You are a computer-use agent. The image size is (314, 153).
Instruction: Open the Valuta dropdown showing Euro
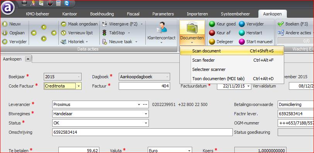(x=189, y=151)
